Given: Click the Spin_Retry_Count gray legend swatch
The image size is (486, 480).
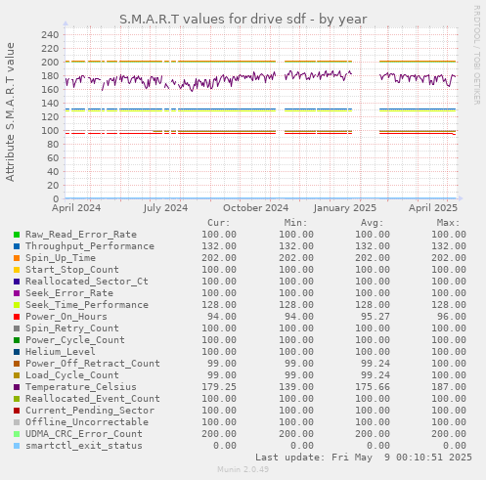Looking at the screenshot, I should pos(17,328).
